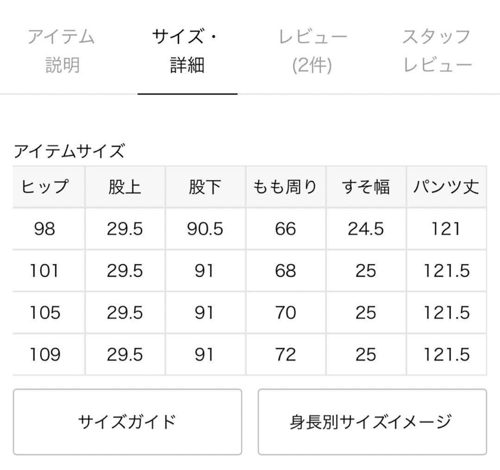Click the もも周り column header

pos(285,187)
